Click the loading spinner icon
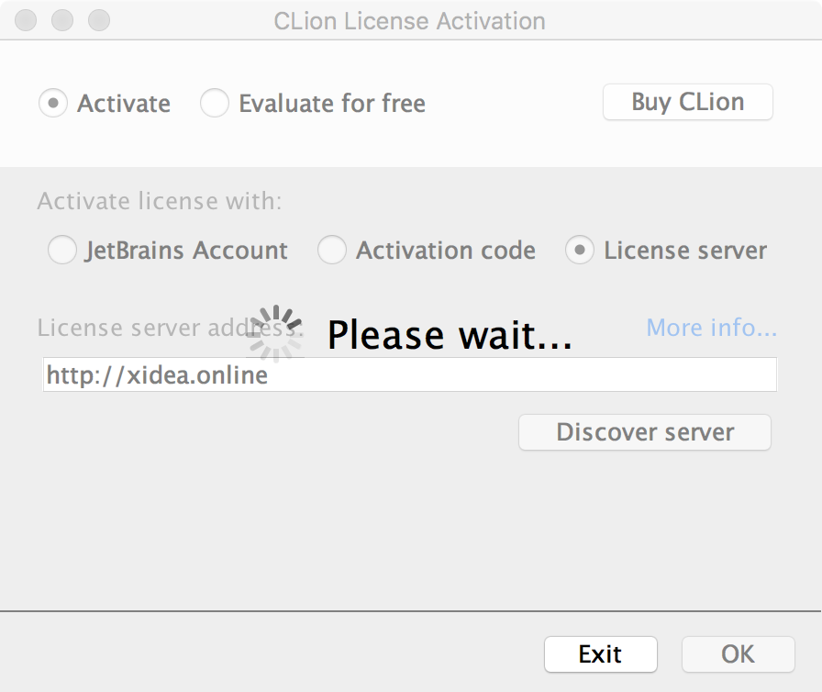 pyautogui.click(x=276, y=334)
